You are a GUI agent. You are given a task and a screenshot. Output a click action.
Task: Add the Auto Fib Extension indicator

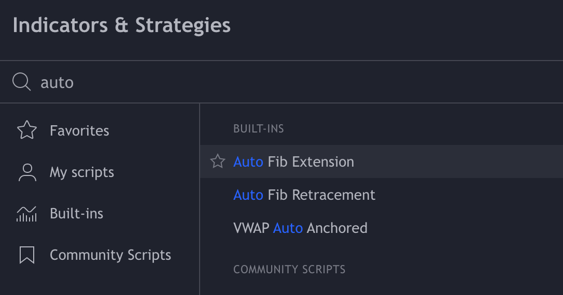pos(294,161)
